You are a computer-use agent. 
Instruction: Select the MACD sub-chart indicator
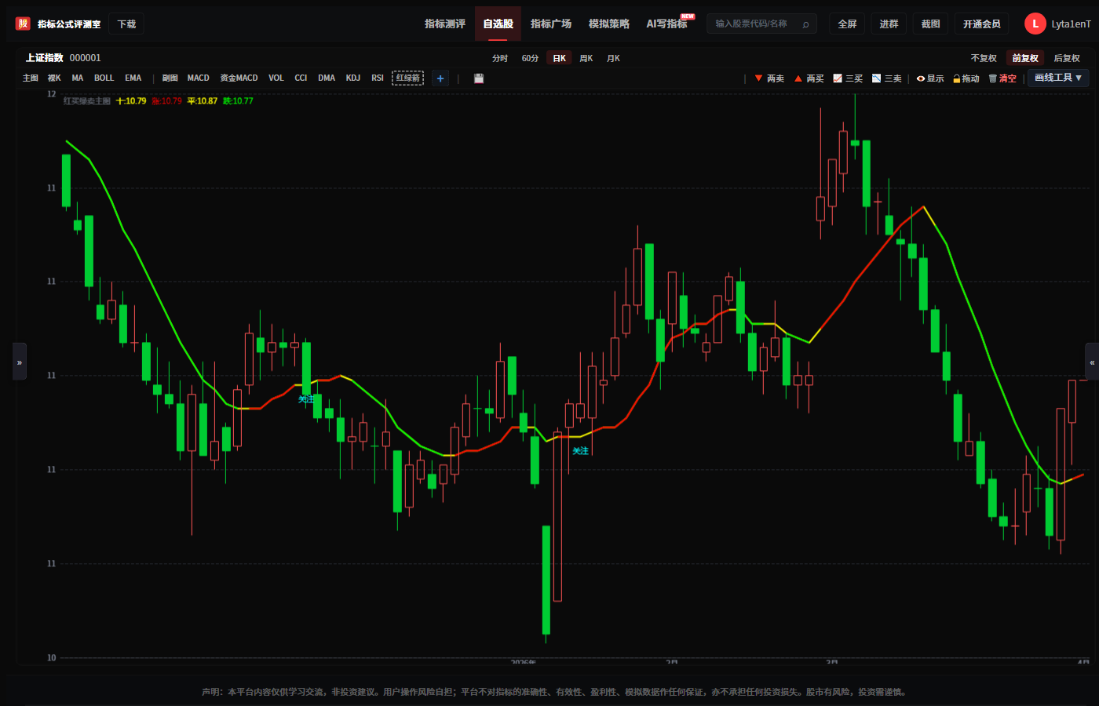click(199, 78)
